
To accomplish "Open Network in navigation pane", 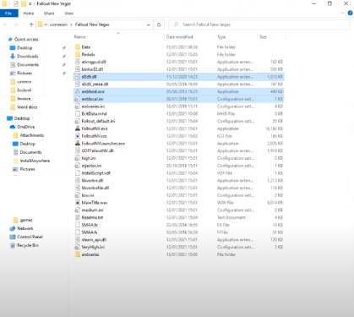I will pyautogui.click(x=25, y=228).
